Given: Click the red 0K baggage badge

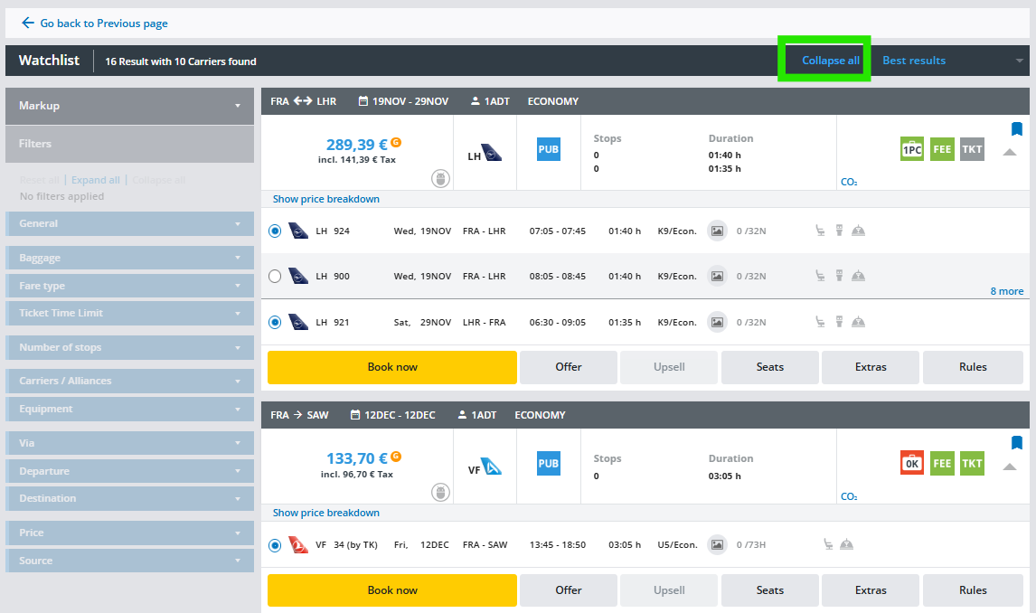Looking at the screenshot, I should [x=912, y=464].
